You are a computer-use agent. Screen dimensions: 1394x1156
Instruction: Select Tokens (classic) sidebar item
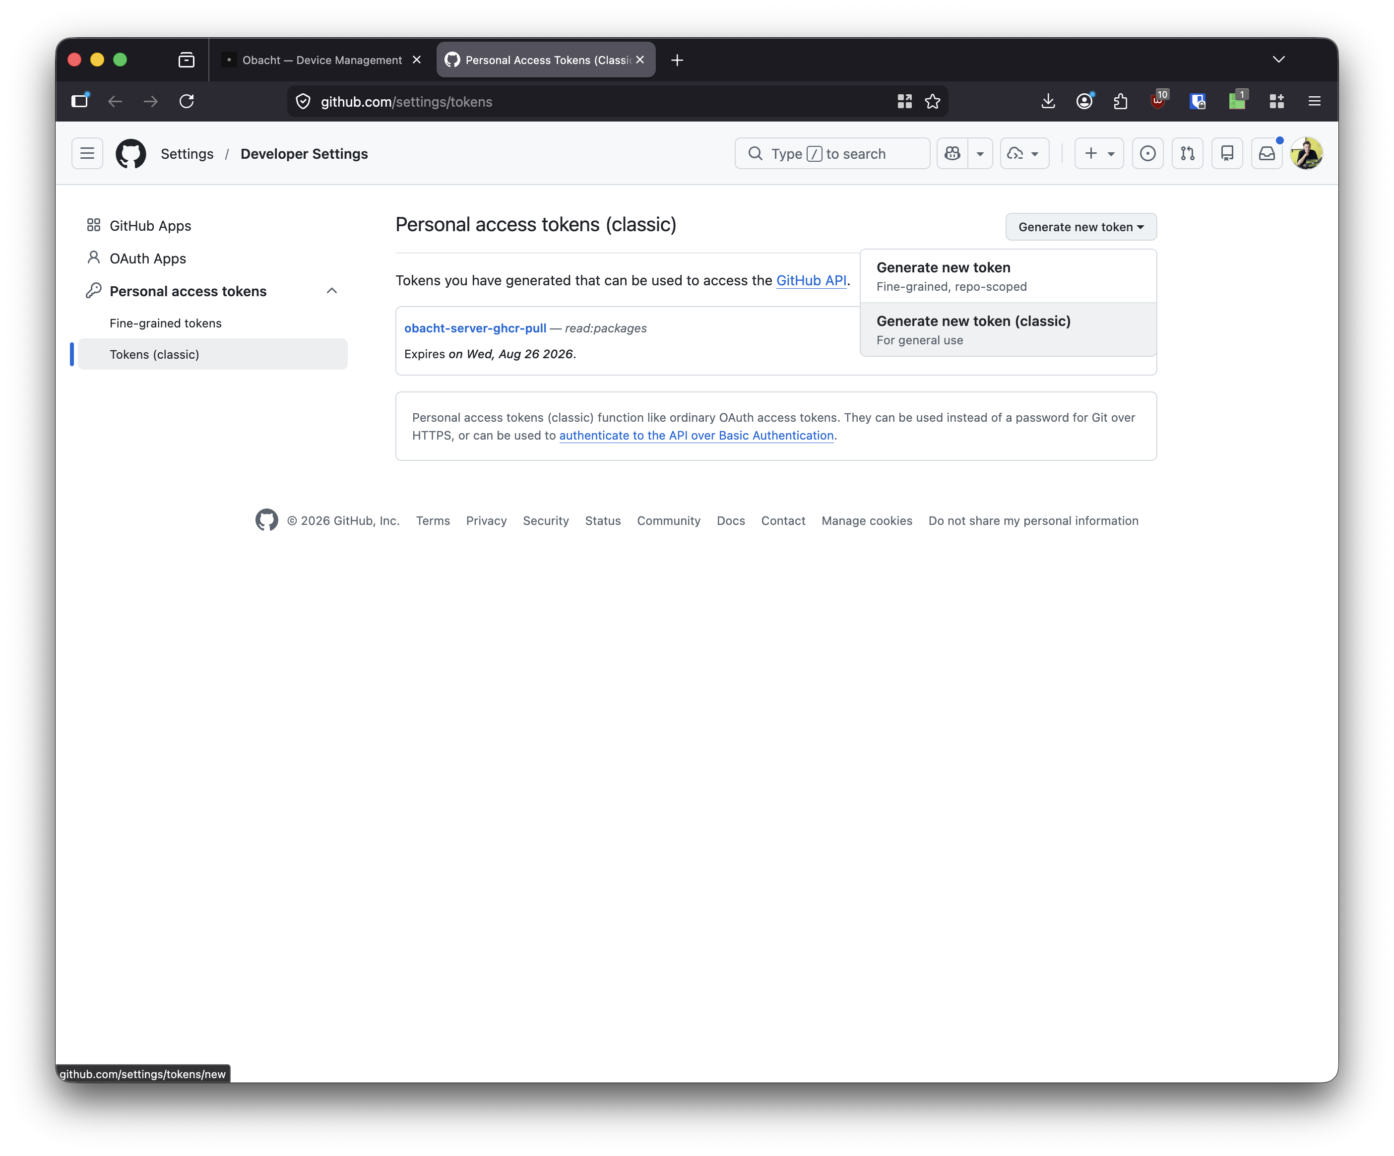[x=212, y=354]
